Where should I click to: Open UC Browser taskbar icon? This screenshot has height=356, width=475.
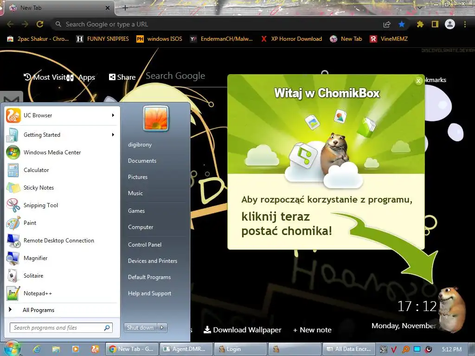(x=95, y=349)
